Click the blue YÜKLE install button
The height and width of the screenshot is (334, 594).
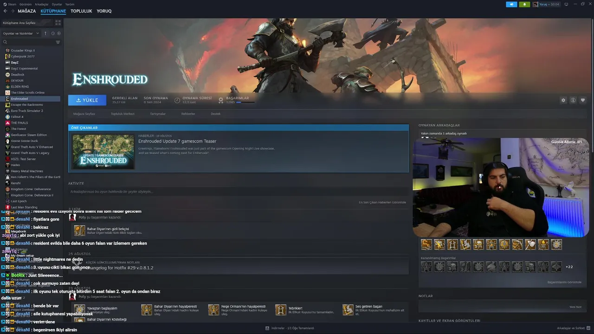[87, 100]
